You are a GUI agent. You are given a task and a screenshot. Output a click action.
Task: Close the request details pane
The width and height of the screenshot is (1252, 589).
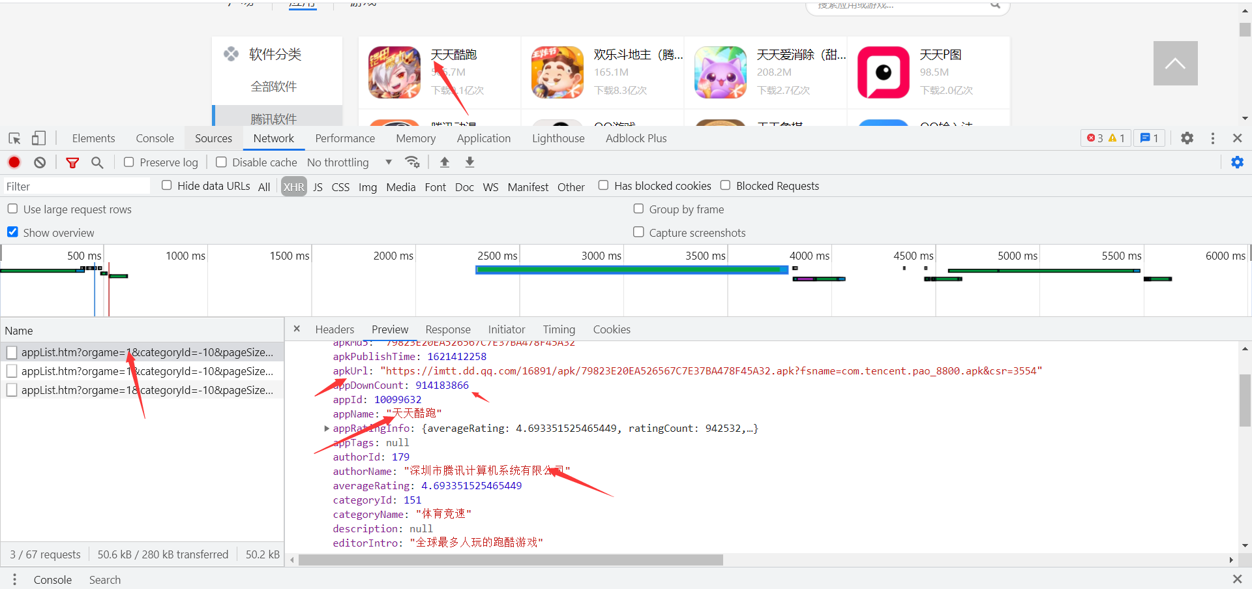[x=297, y=329]
